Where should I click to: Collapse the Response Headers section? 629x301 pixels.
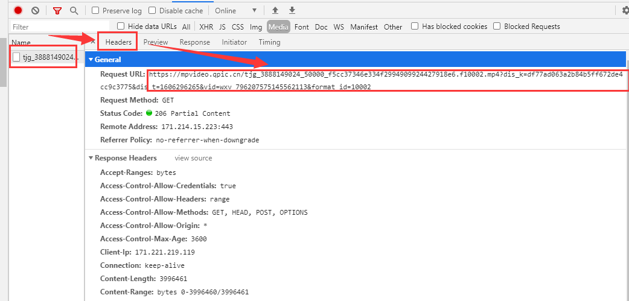(91, 158)
